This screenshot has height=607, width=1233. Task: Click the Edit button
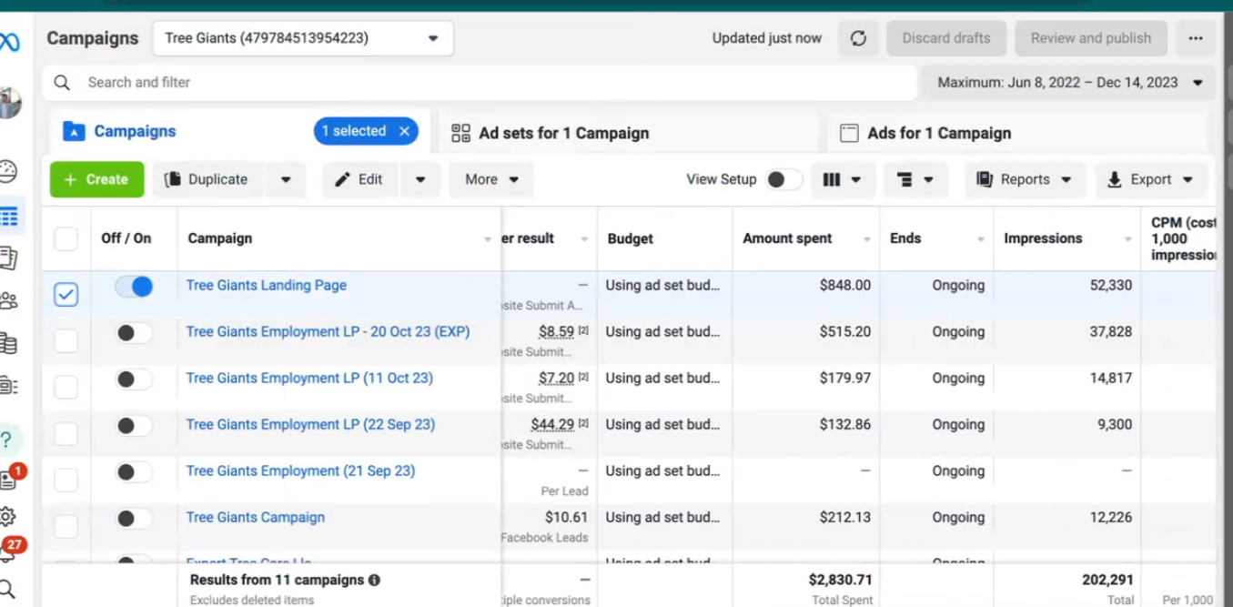[x=359, y=180]
